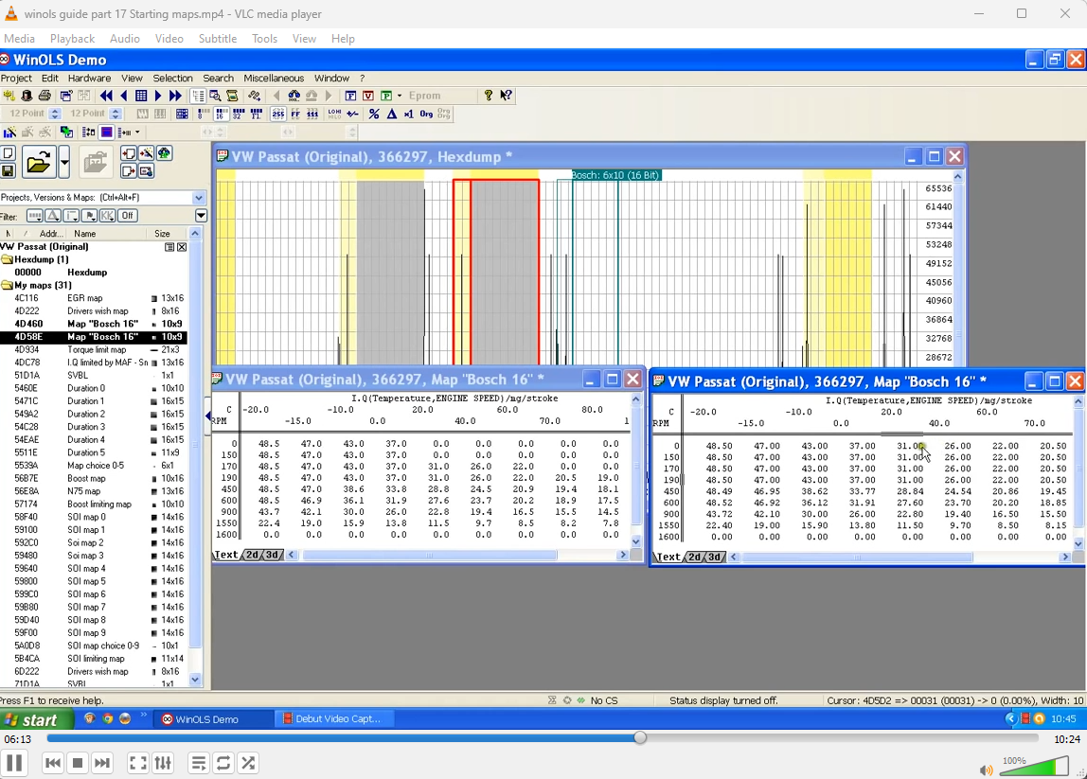Image resolution: width=1087 pixels, height=779 pixels.
Task: Toggle the list view mode button
Action: [x=198, y=96]
